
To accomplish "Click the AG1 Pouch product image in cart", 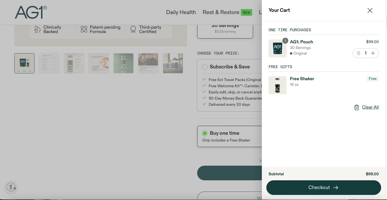I will pyautogui.click(x=278, y=48).
